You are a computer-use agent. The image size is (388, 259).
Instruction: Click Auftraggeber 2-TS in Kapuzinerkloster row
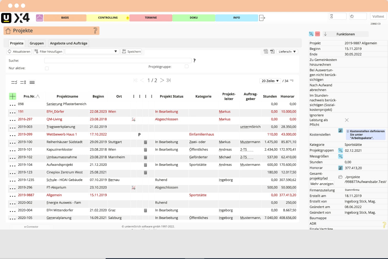pyautogui.click(x=244, y=150)
